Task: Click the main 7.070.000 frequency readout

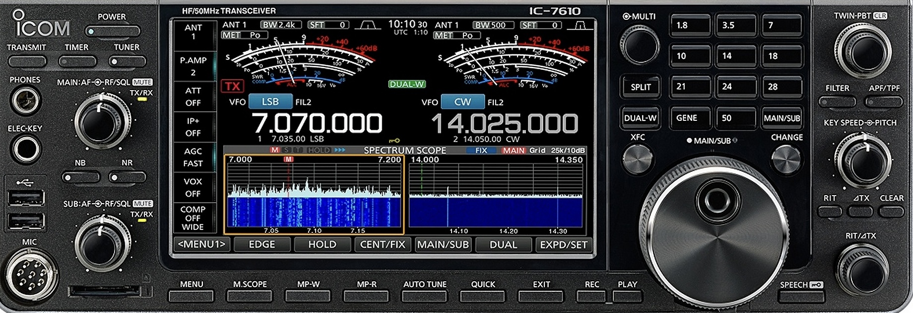Action: (317, 123)
